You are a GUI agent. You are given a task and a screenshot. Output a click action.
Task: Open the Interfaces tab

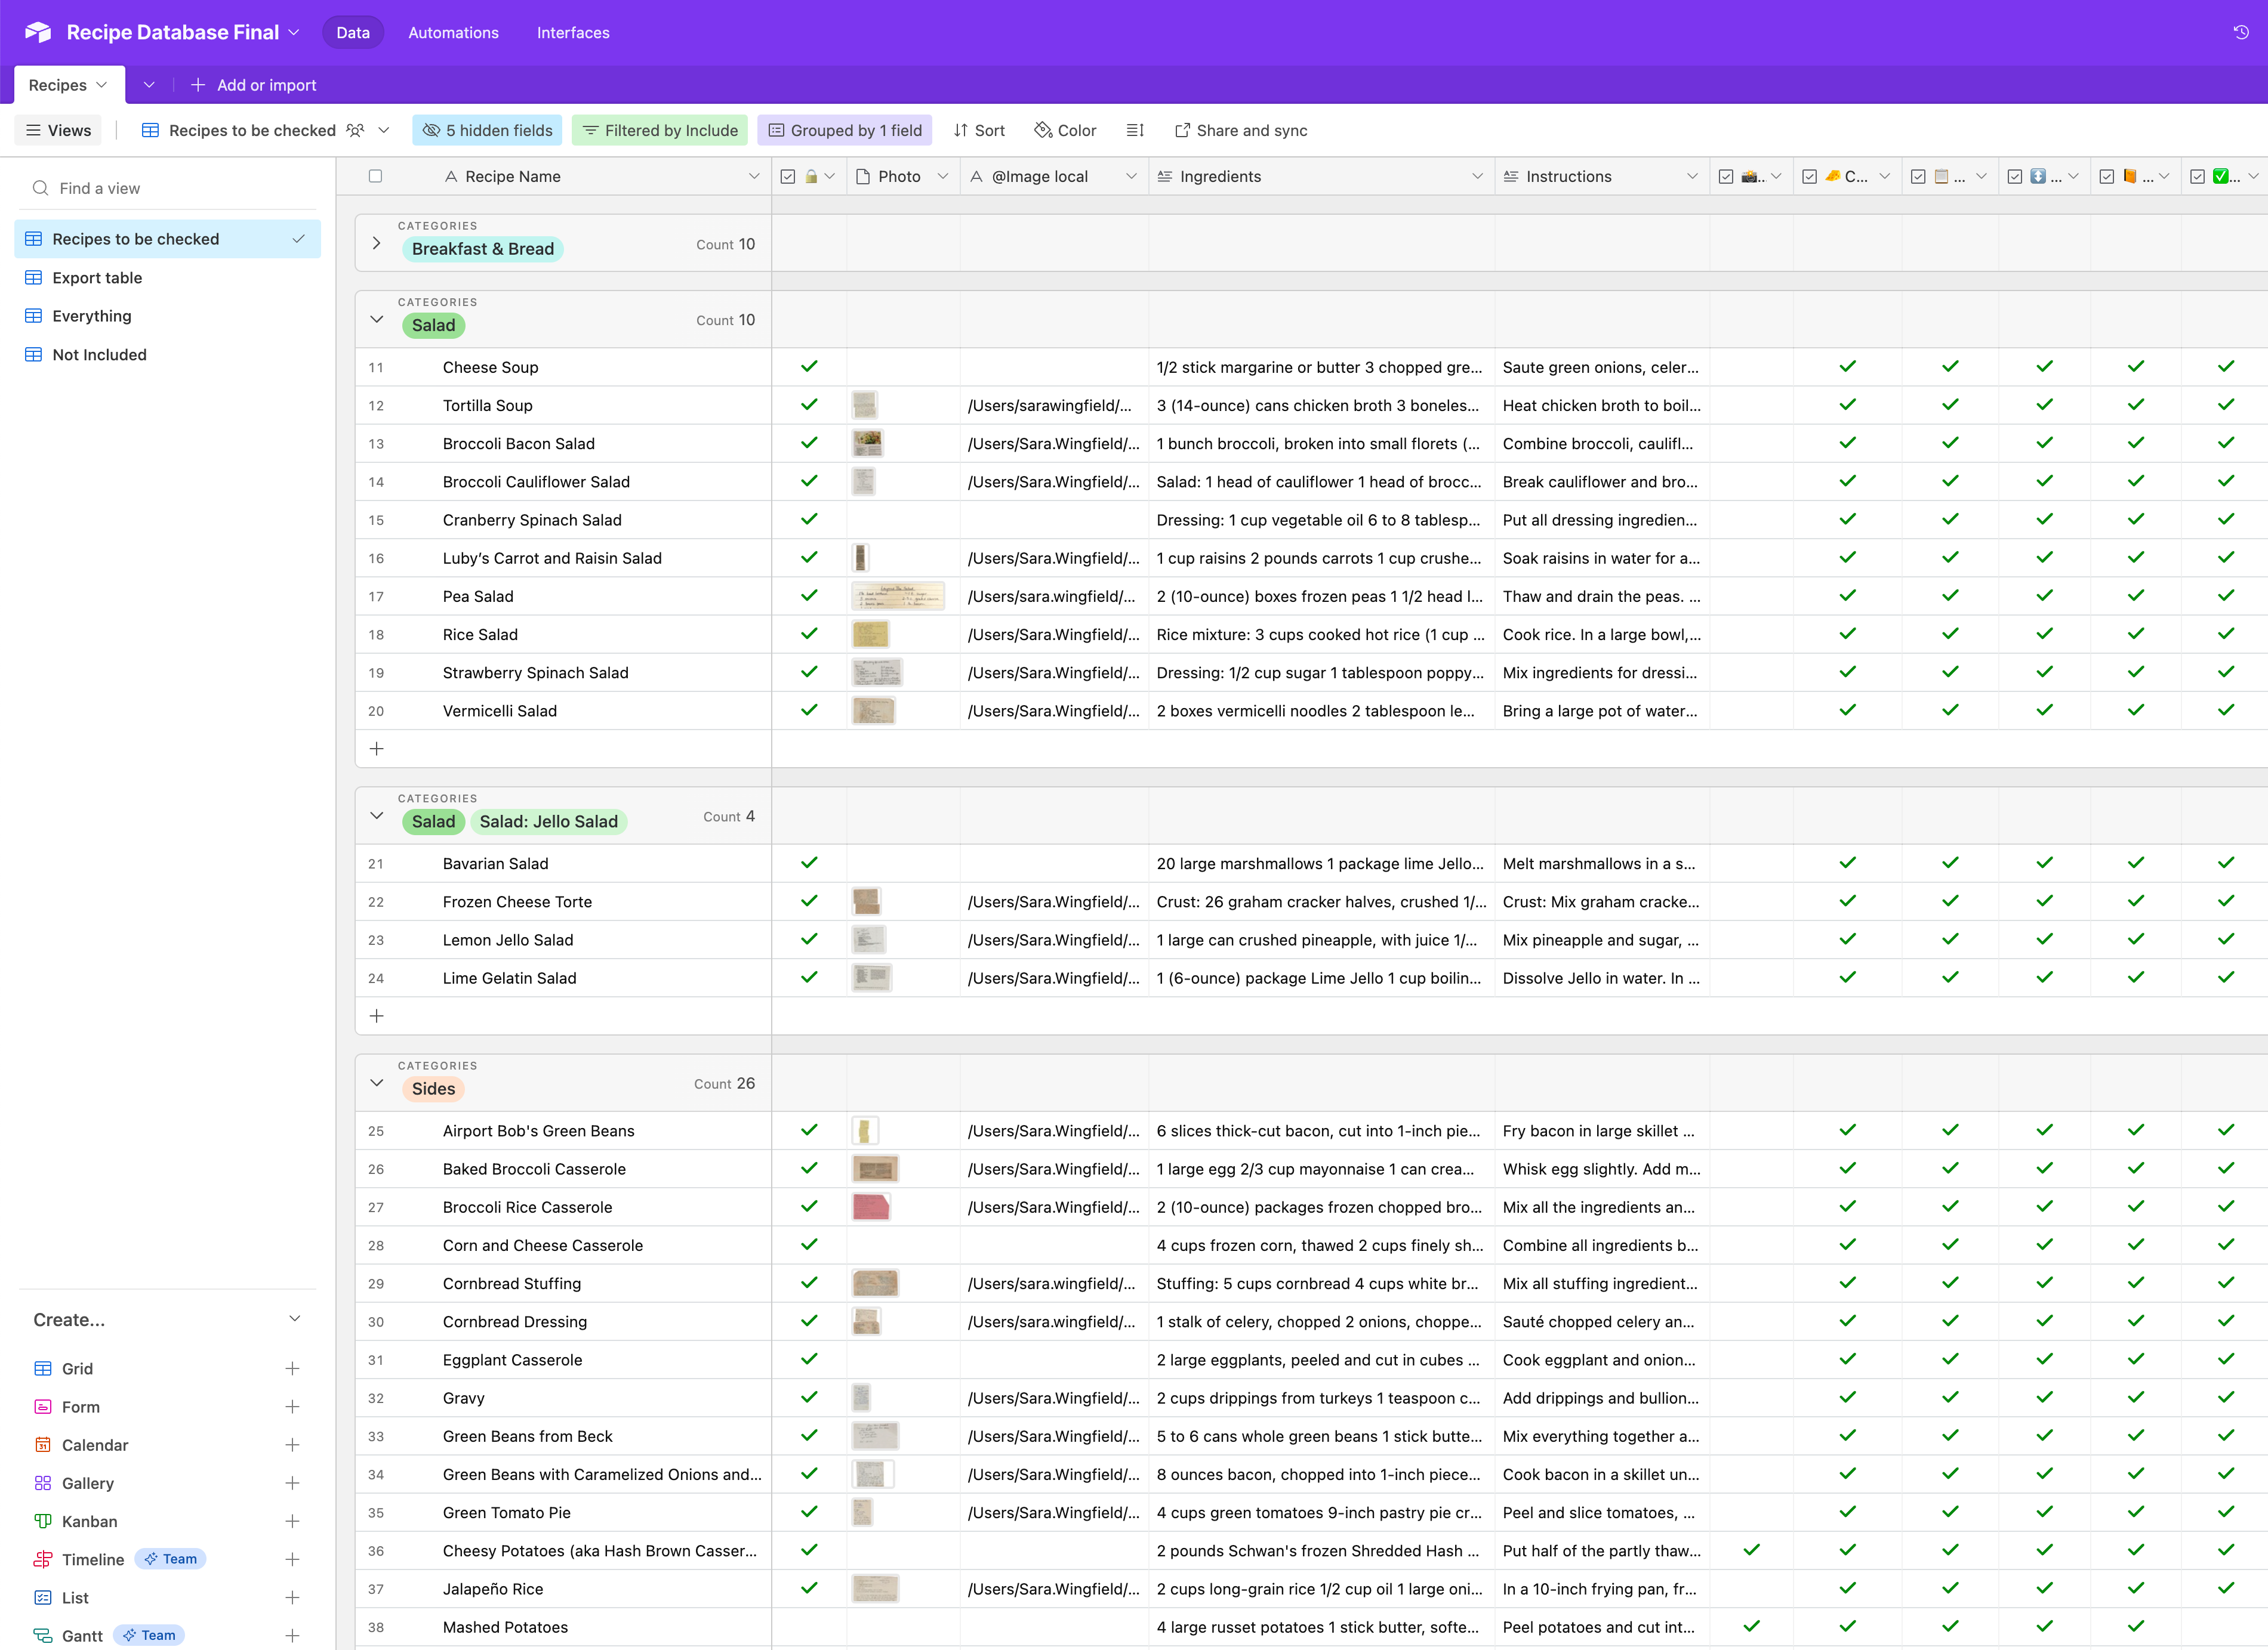click(573, 32)
